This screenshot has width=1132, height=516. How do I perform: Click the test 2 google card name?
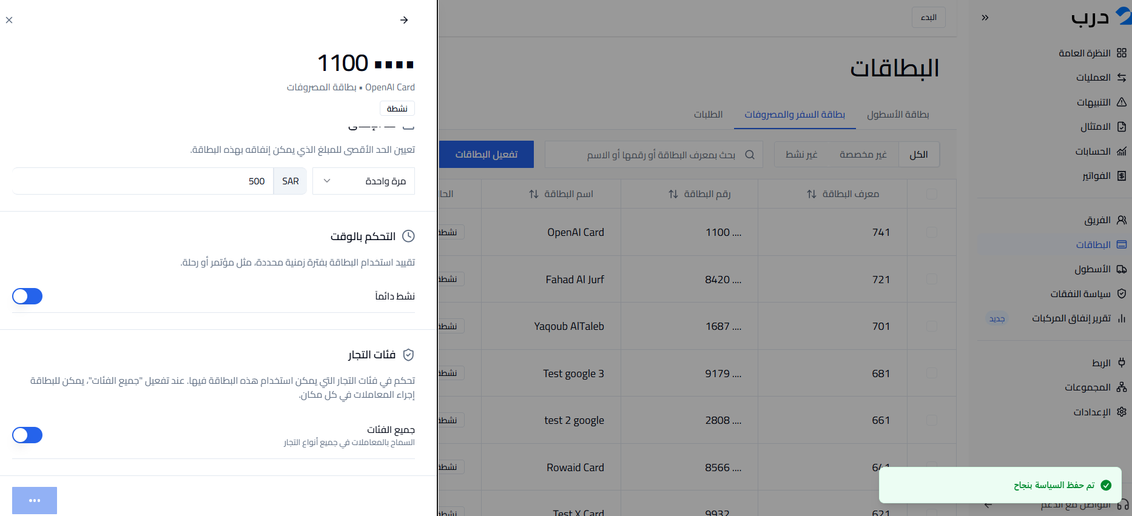pos(574,420)
